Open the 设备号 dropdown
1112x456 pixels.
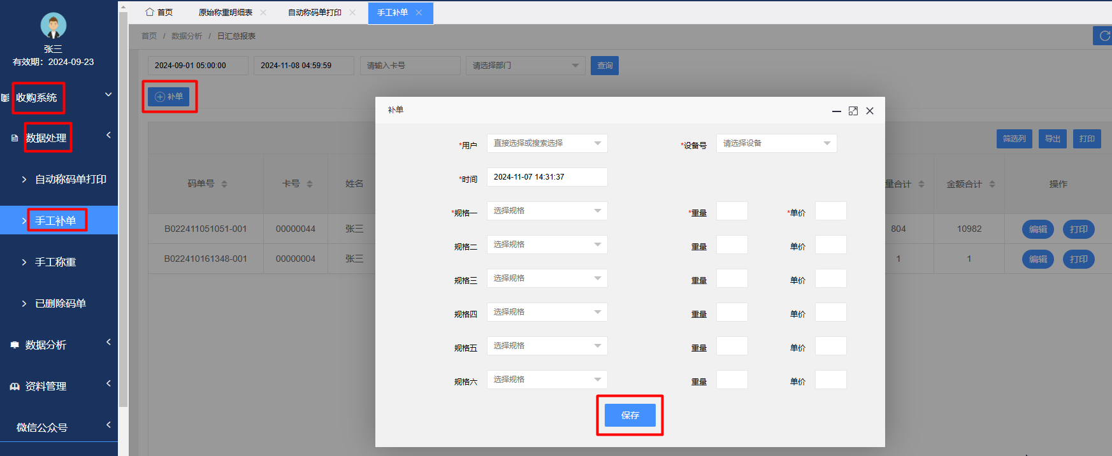pos(776,143)
